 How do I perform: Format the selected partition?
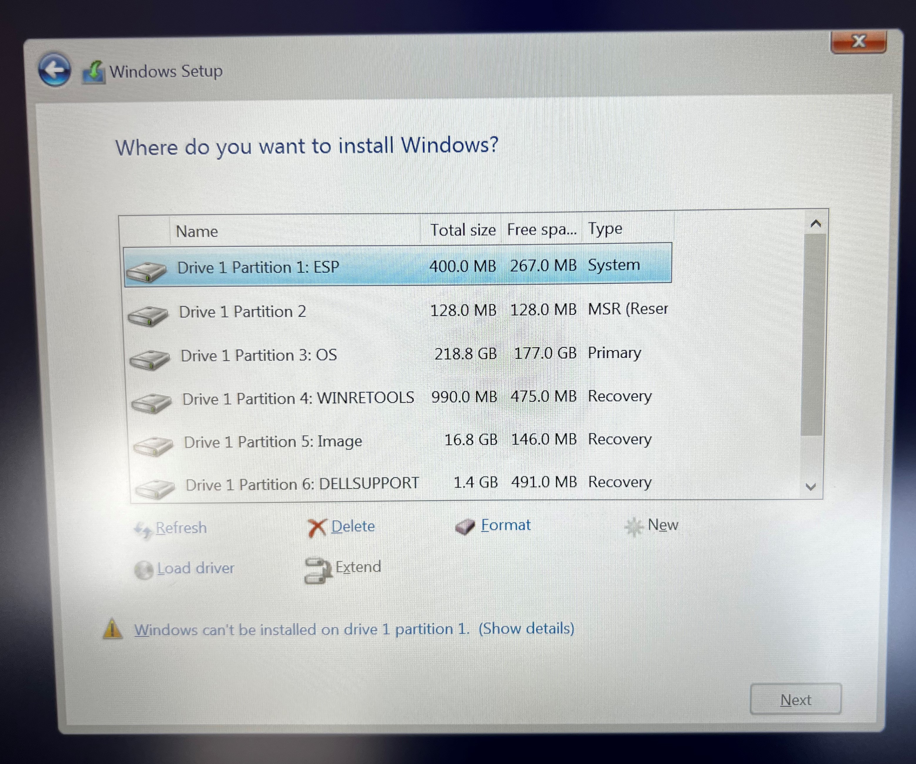(x=505, y=525)
